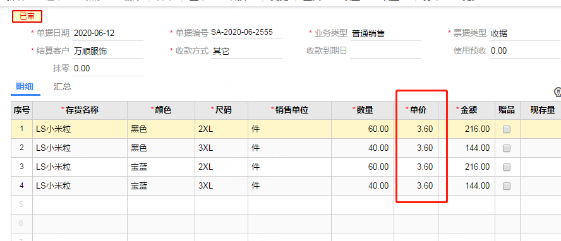Switch to the 明细 tab
The height and width of the screenshot is (241, 561).
point(25,87)
